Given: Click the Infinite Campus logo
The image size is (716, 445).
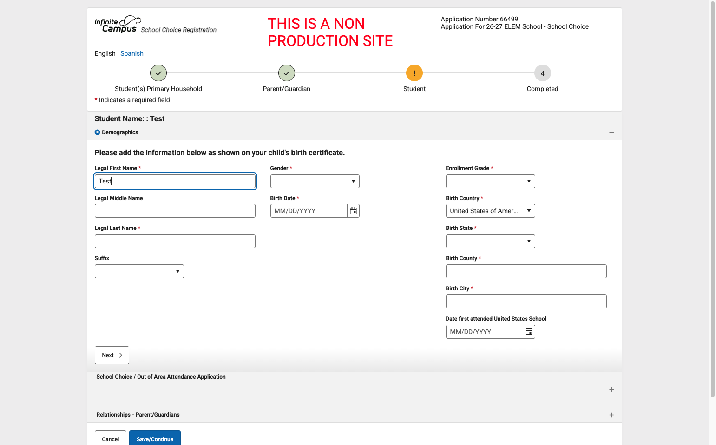Looking at the screenshot, I should point(118,24).
